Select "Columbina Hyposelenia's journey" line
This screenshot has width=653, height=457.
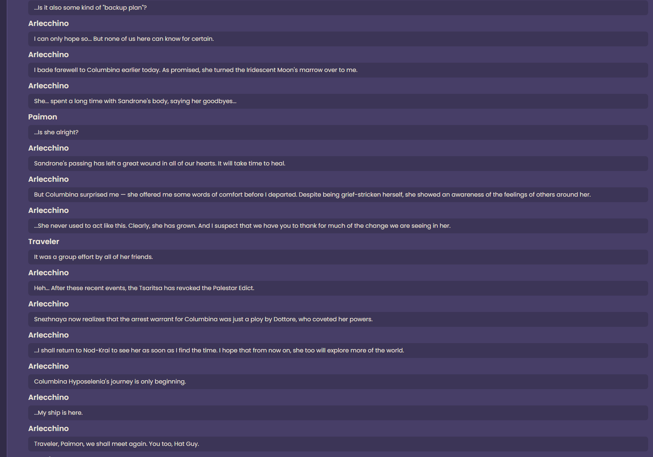[338, 382]
